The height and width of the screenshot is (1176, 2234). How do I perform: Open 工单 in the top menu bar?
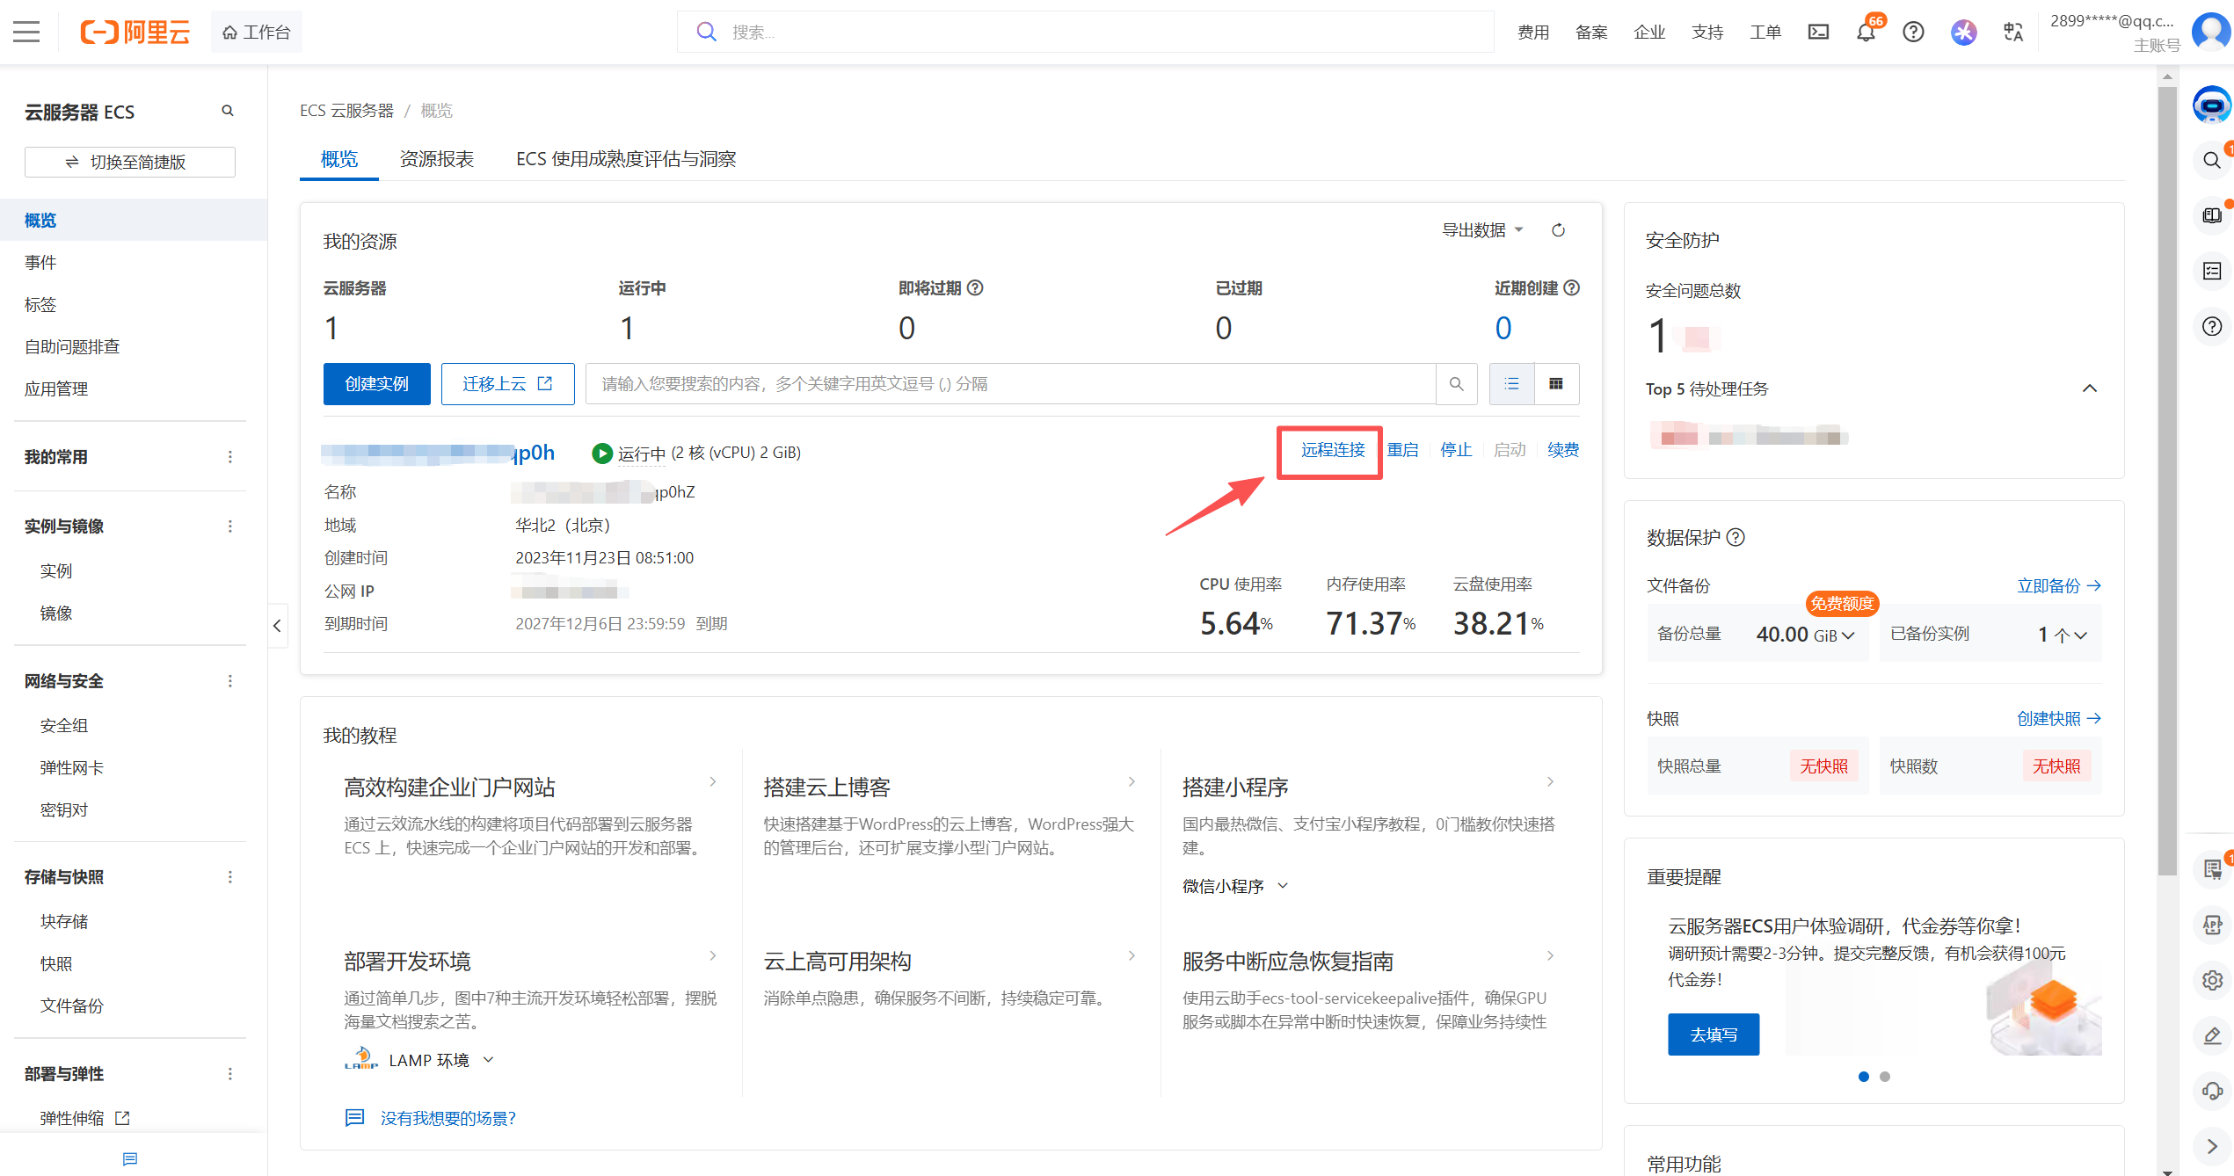tap(1765, 32)
